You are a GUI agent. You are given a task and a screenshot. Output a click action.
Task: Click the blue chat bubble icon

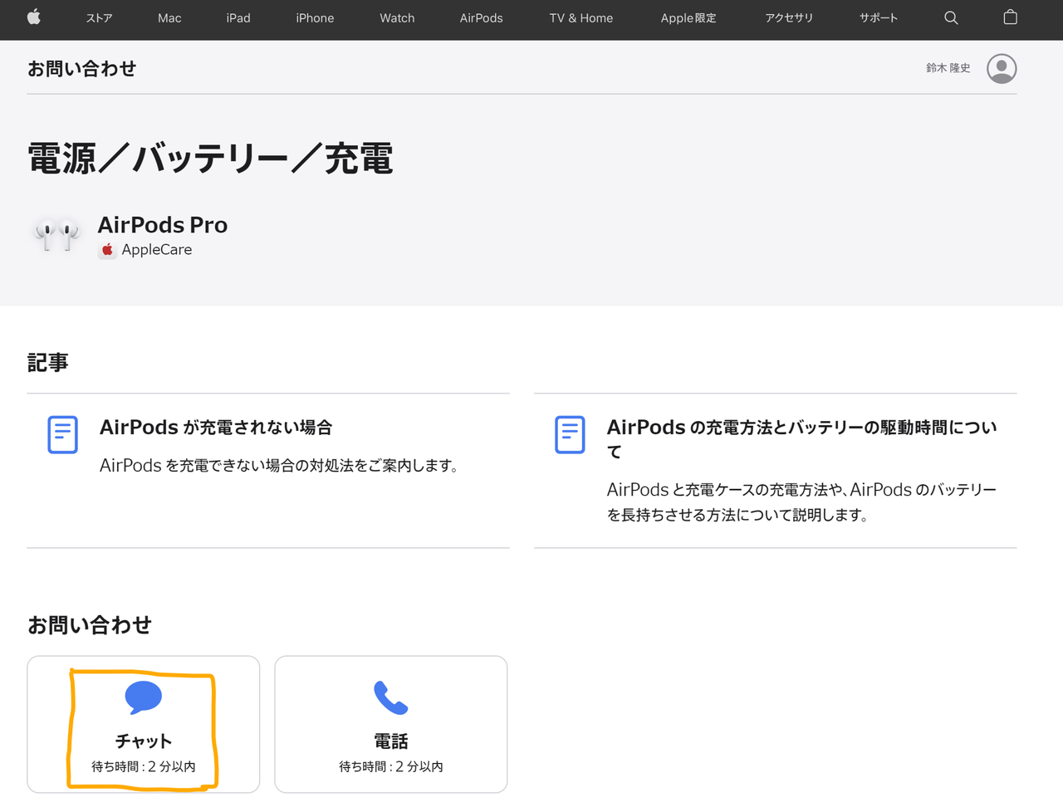pyautogui.click(x=144, y=697)
